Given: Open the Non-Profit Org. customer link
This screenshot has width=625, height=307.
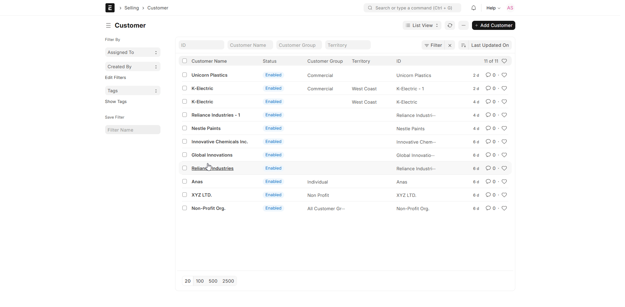Looking at the screenshot, I should (208, 208).
